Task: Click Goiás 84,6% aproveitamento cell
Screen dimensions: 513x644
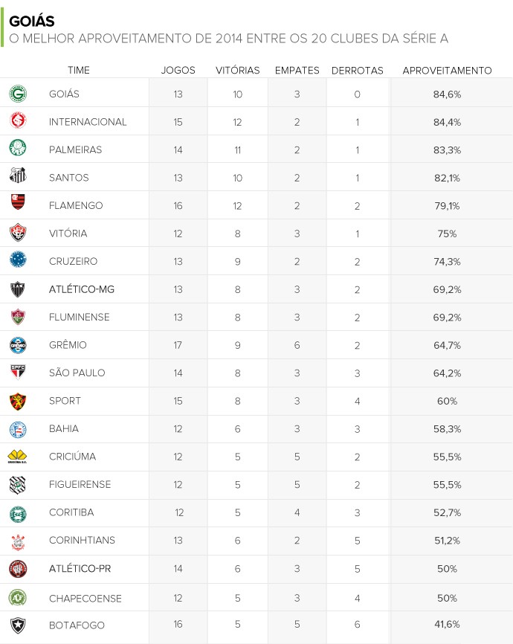Action: coord(448,94)
